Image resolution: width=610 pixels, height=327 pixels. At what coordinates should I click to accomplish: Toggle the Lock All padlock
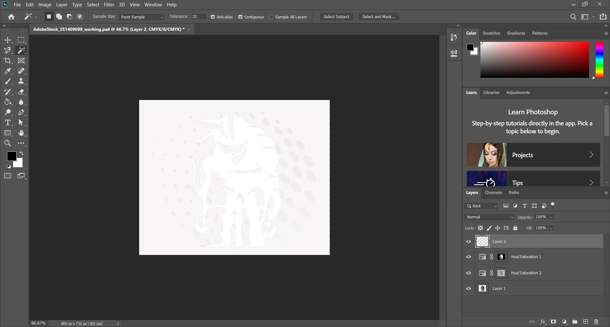[x=515, y=228]
